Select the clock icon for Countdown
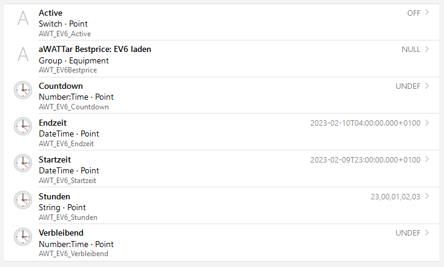The width and height of the screenshot is (444, 267). pos(23,90)
